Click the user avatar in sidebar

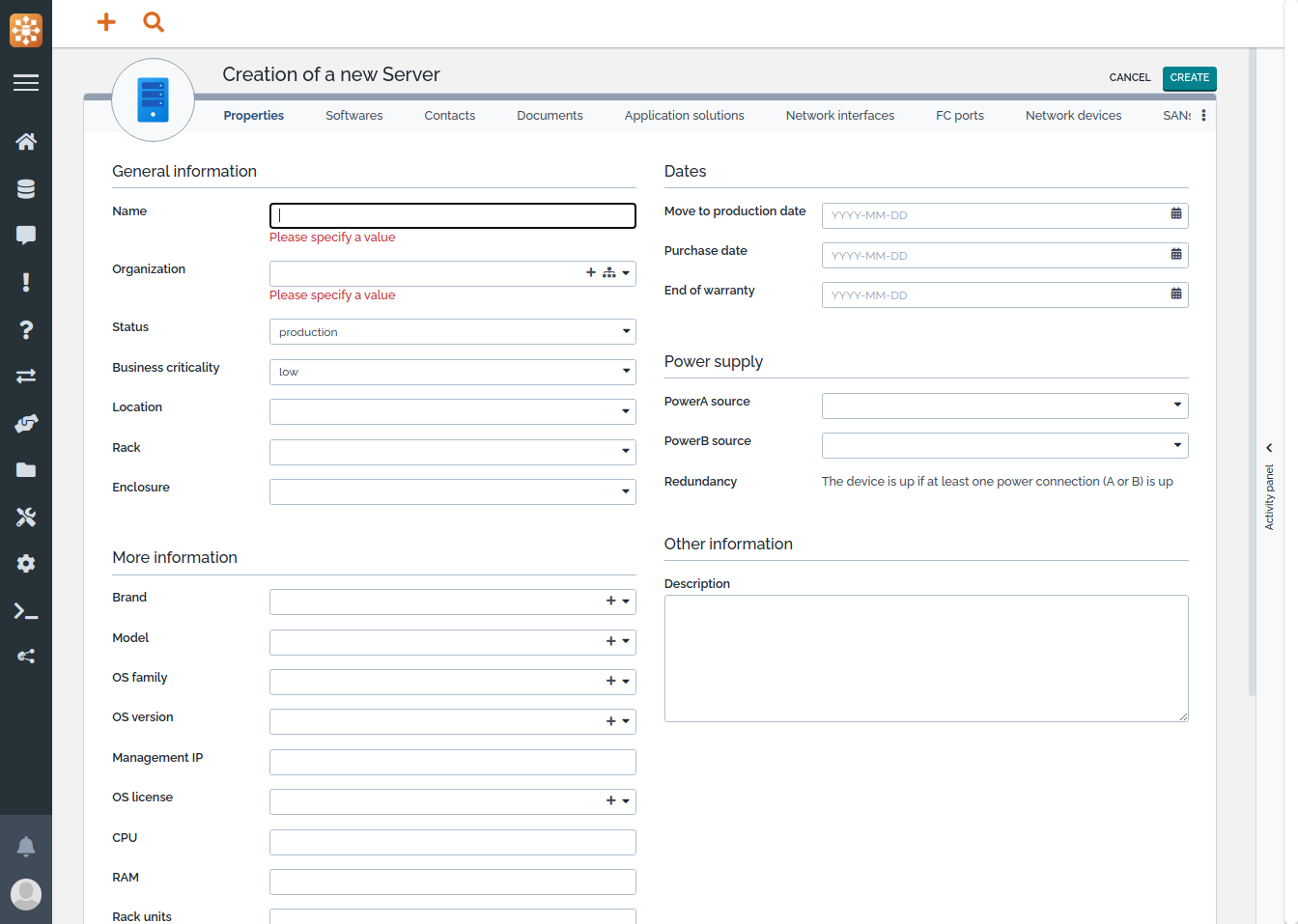26,893
